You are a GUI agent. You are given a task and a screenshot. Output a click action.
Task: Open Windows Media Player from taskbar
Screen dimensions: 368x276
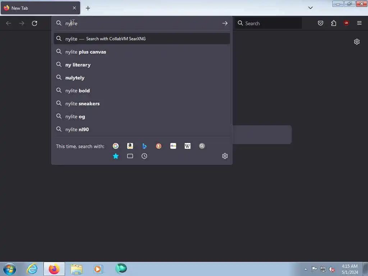coord(98,269)
